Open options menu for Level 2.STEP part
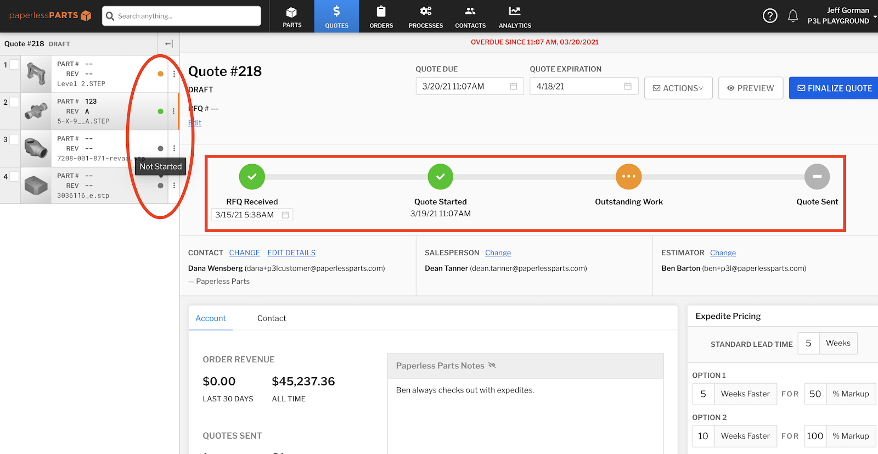The image size is (878, 454). click(174, 74)
